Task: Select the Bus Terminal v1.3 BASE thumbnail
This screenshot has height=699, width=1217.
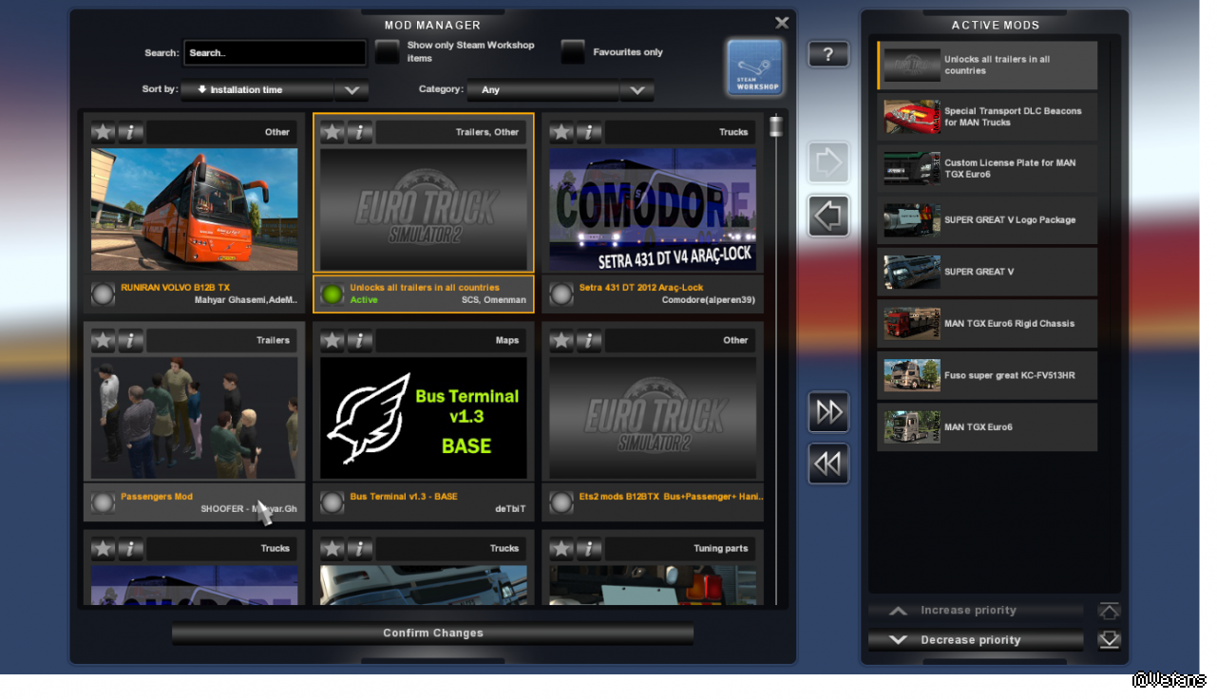Action: point(424,418)
